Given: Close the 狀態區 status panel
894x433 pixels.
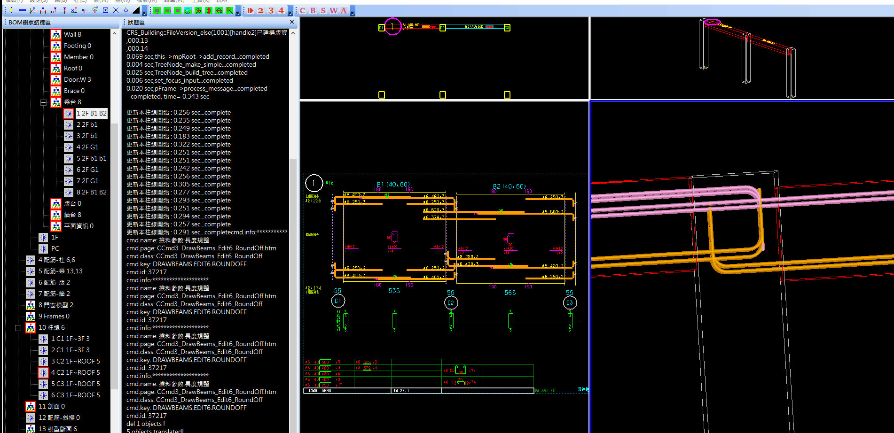Looking at the screenshot, I should click(x=291, y=22).
